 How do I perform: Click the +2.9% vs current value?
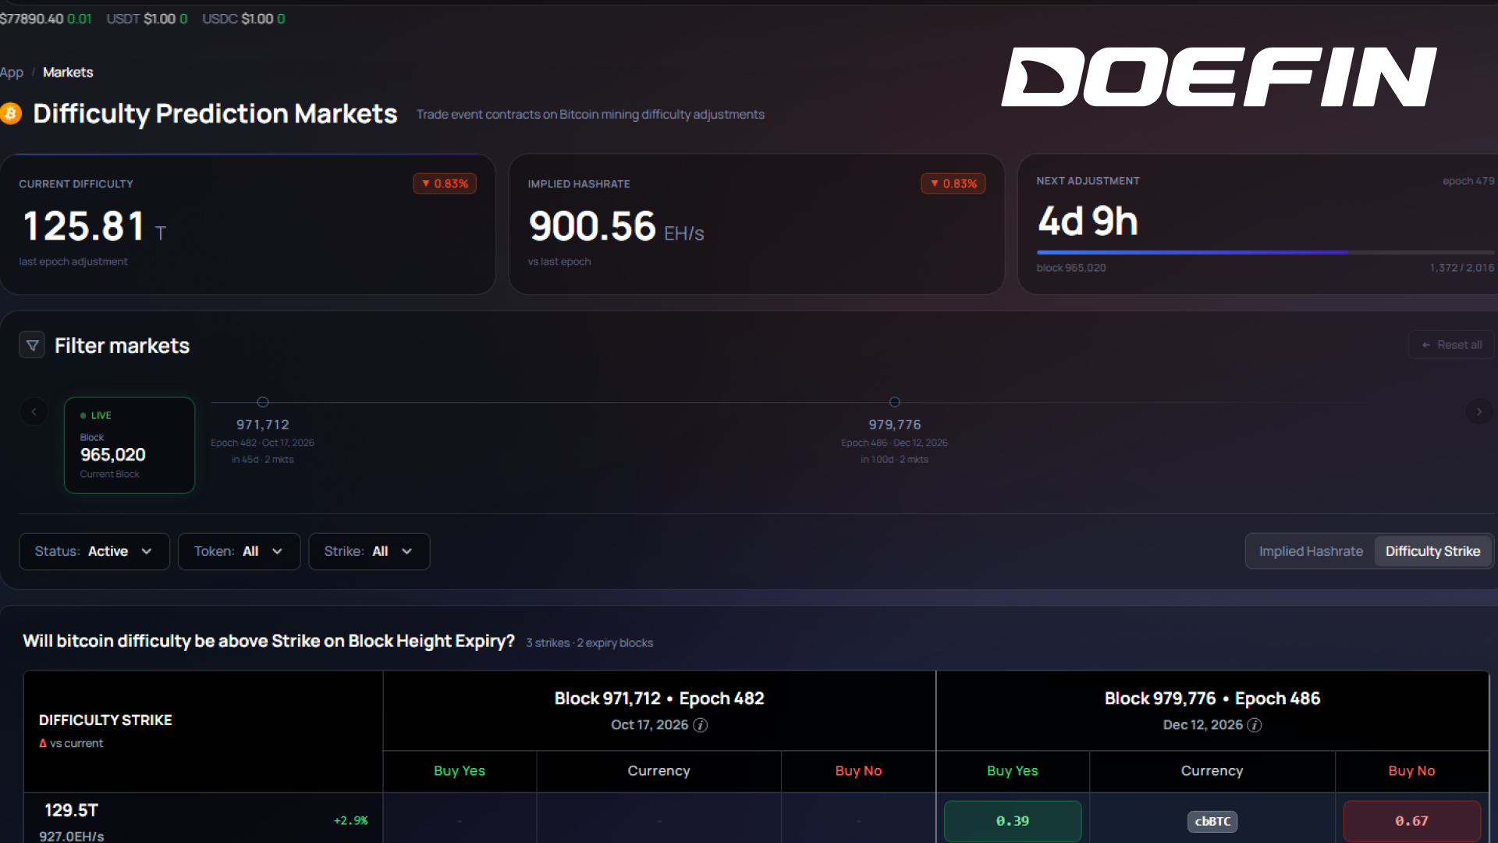350,820
